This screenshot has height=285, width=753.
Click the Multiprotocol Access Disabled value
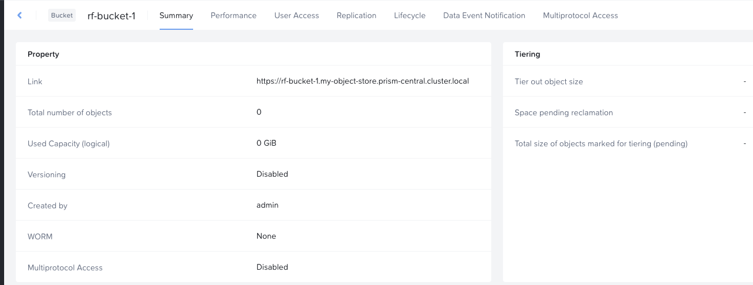272,267
